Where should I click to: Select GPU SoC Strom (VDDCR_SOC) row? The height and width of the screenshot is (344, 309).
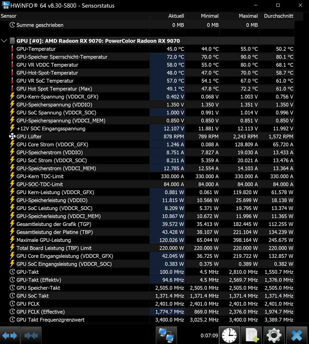147,160
